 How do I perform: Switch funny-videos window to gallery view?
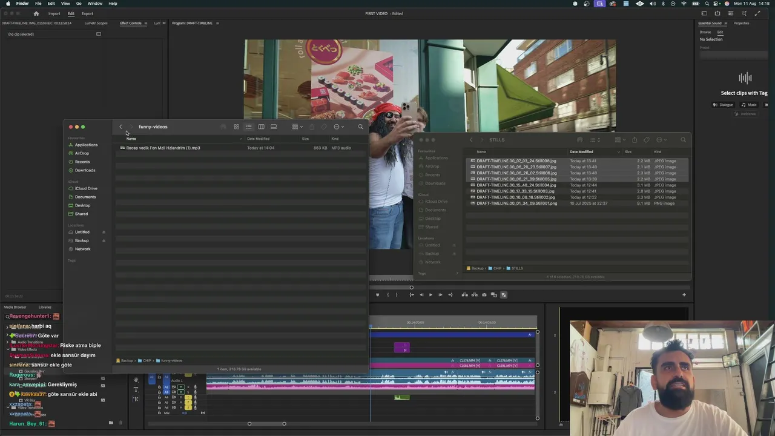coord(274,127)
